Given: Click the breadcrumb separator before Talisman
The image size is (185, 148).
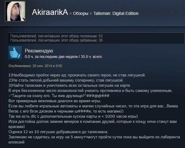Looking at the screenshot, I should tap(91, 13).
